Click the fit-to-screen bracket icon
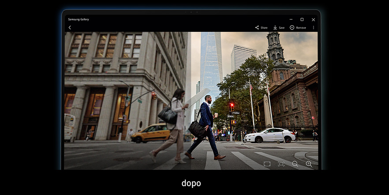This screenshot has height=195, width=389. [x=281, y=164]
